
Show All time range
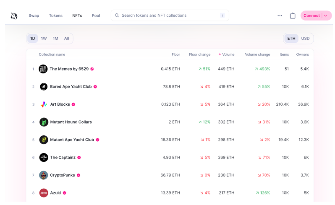tap(67, 39)
